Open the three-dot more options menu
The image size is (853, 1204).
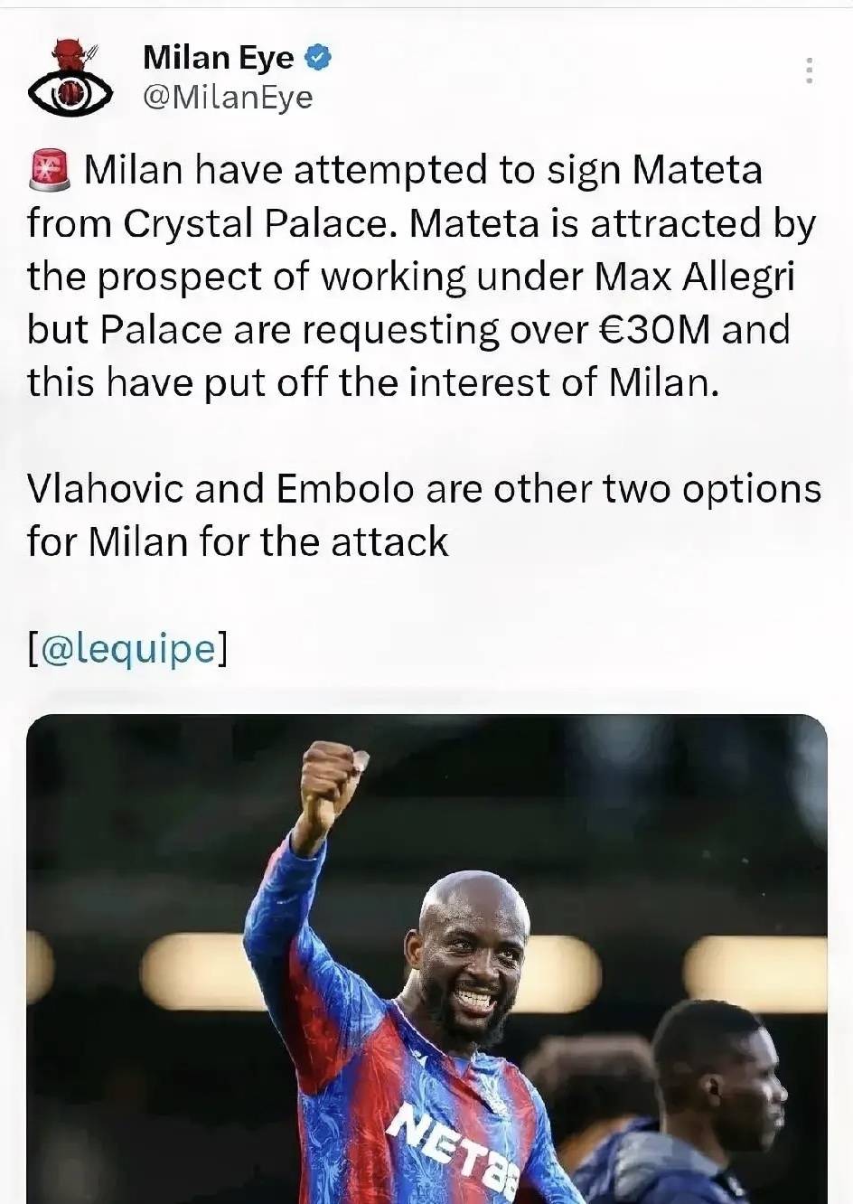coord(810,71)
